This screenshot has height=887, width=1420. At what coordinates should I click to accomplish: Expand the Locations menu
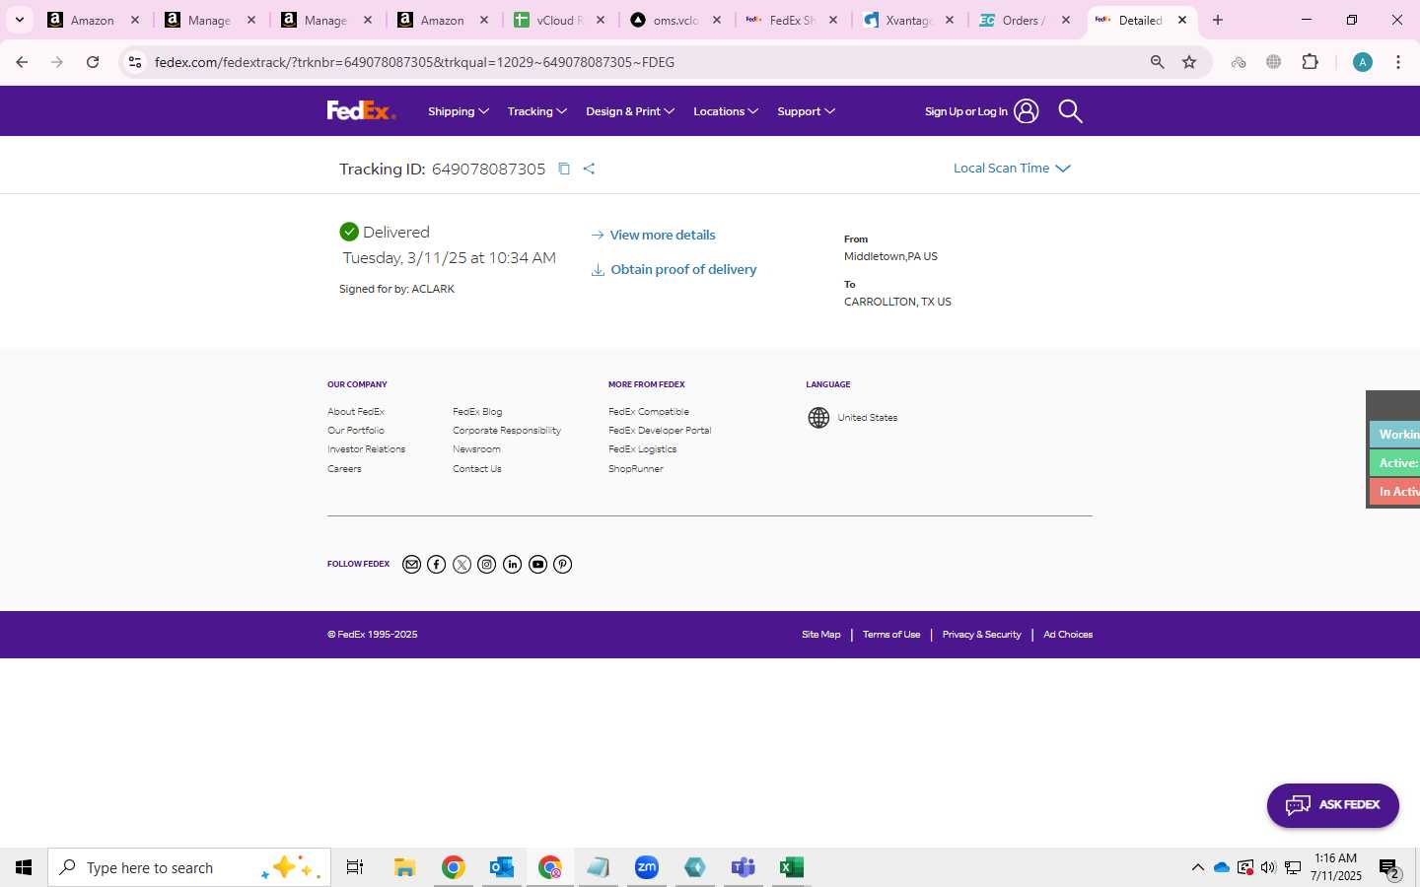[726, 111]
